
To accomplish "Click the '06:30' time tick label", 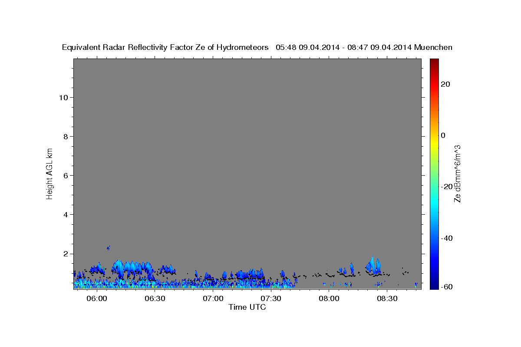I will pos(155,299).
